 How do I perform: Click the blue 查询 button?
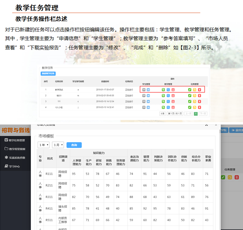74,145
